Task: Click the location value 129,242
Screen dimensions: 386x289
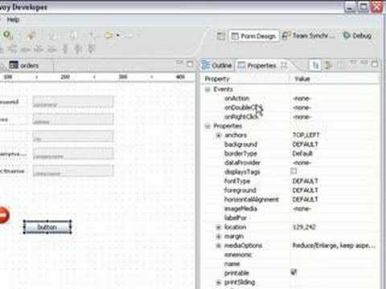Action: [304, 227]
